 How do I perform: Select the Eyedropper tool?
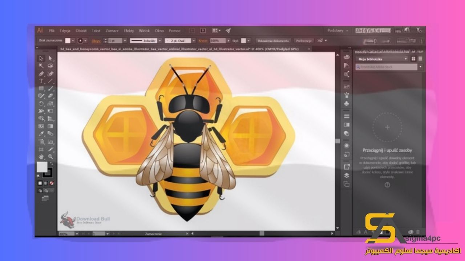pyautogui.click(x=41, y=134)
